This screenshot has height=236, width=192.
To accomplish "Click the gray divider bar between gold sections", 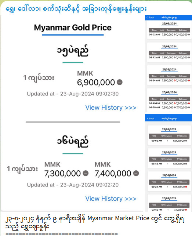I will [73, 122].
